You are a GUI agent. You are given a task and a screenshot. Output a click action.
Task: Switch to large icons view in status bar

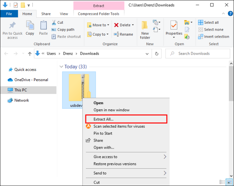[x=229, y=182]
